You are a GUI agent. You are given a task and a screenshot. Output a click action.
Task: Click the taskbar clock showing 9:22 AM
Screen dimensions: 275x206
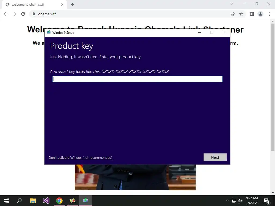252,201
